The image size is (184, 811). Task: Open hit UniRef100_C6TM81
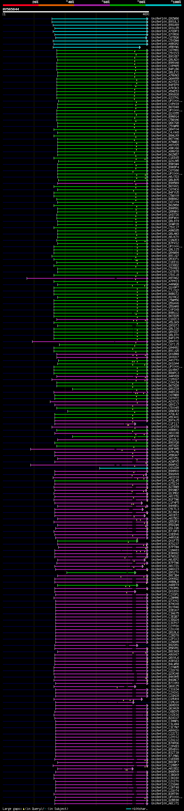pyautogui.click(x=165, y=50)
